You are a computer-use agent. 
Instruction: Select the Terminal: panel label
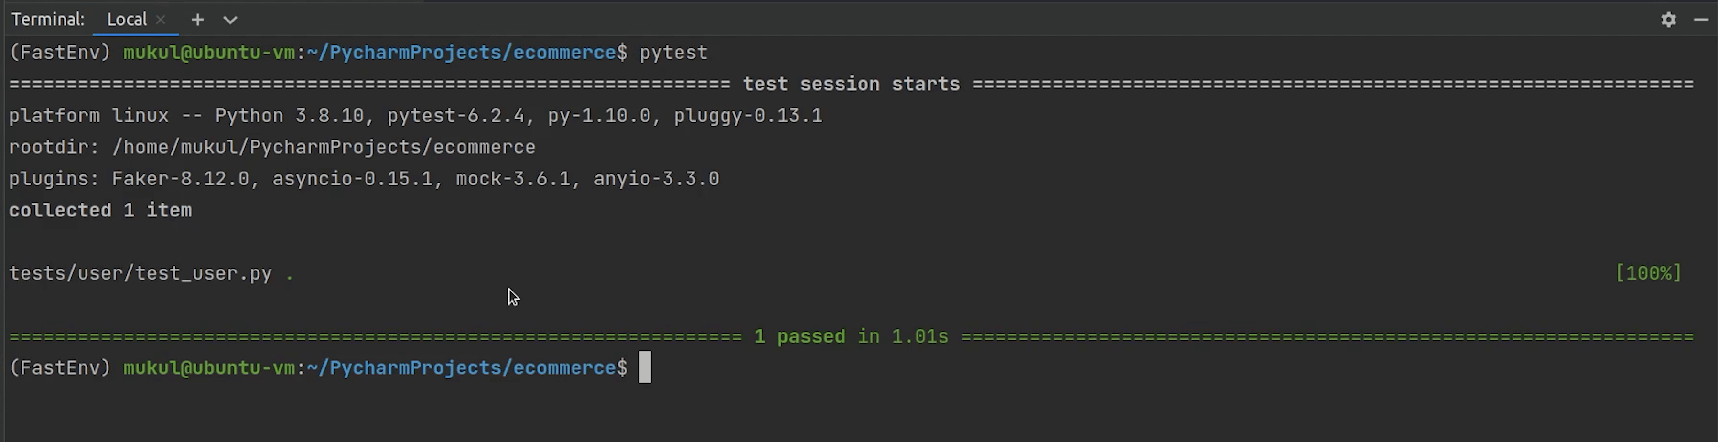[x=47, y=19]
